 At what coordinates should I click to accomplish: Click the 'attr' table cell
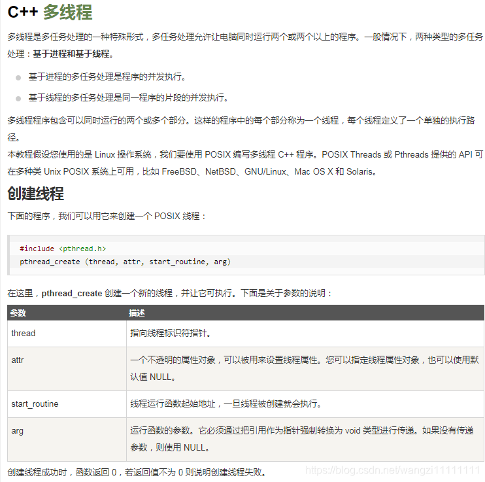[67, 369]
